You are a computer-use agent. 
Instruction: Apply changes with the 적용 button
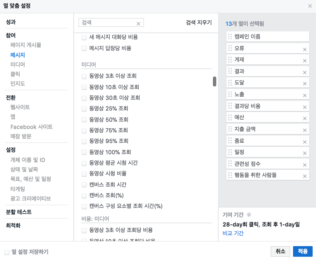tap(303, 251)
